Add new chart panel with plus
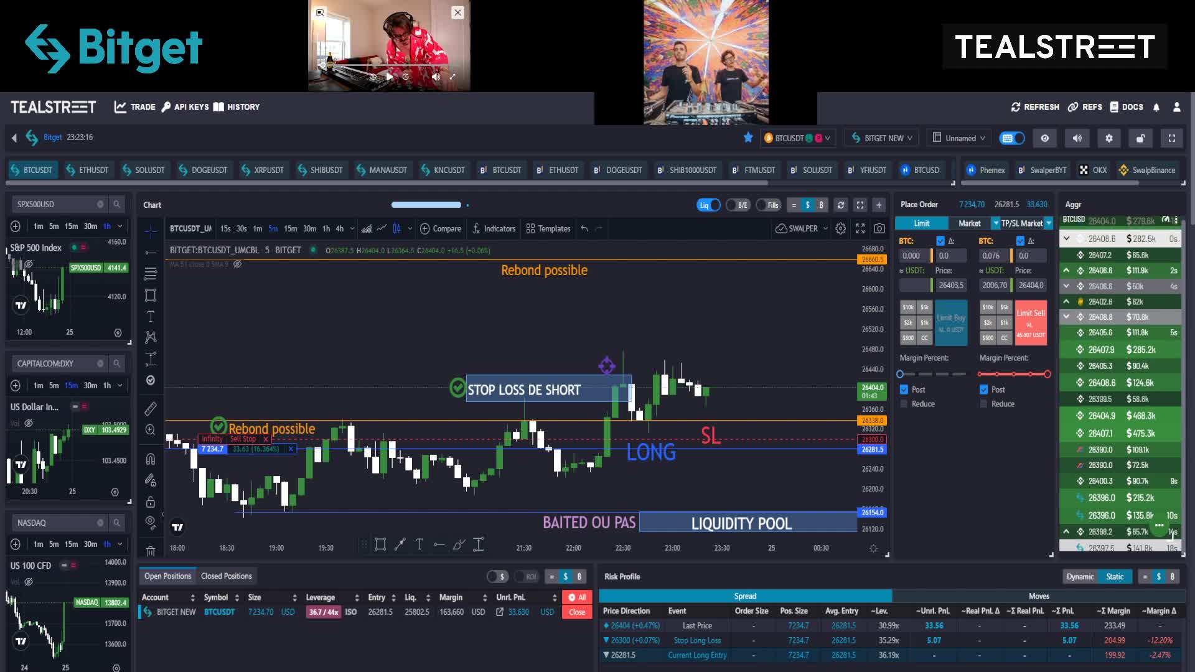The height and width of the screenshot is (672, 1195). (x=879, y=205)
